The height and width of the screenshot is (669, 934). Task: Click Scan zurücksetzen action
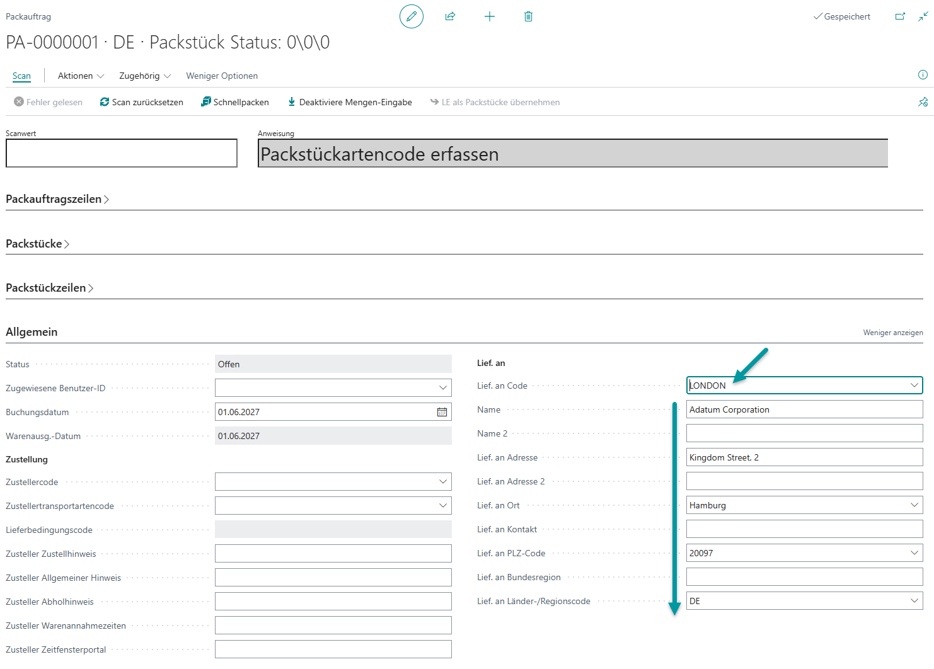click(x=142, y=102)
